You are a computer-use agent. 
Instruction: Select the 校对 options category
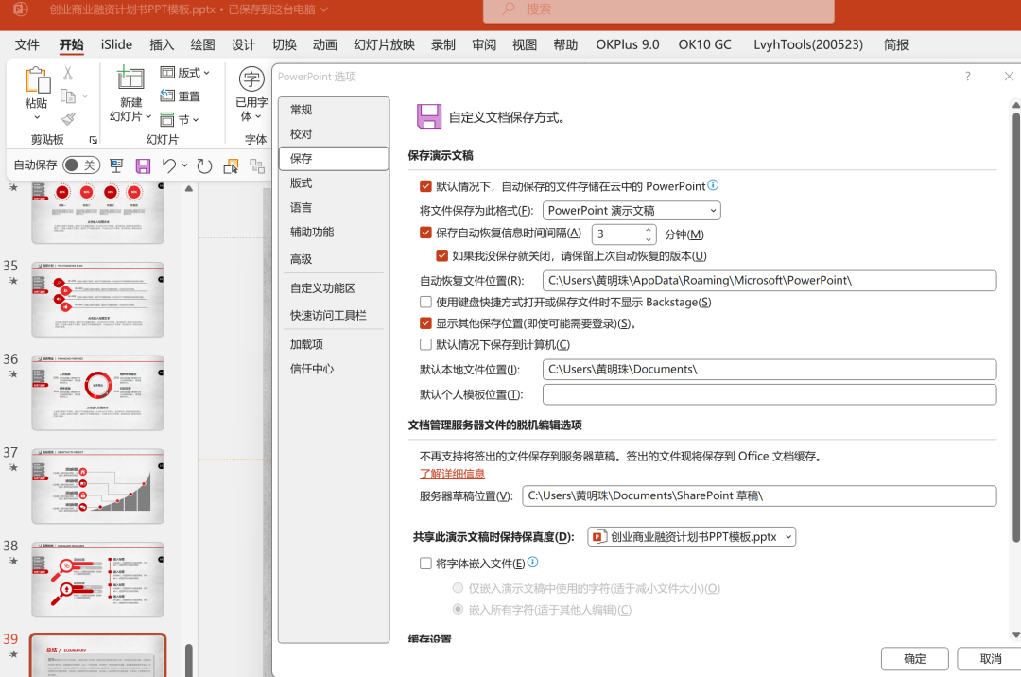coord(334,134)
